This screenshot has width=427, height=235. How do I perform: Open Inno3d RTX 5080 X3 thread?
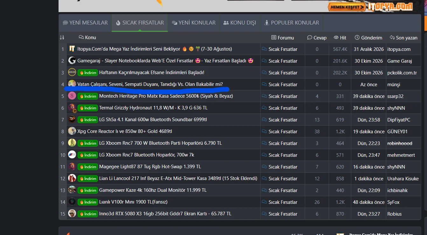coord(165,214)
